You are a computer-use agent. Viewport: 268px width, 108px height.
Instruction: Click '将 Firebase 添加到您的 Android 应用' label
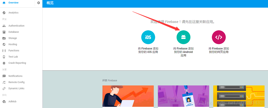(x=184, y=52)
